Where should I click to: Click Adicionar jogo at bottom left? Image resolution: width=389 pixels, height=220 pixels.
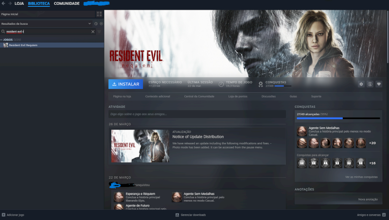[x=16, y=215]
